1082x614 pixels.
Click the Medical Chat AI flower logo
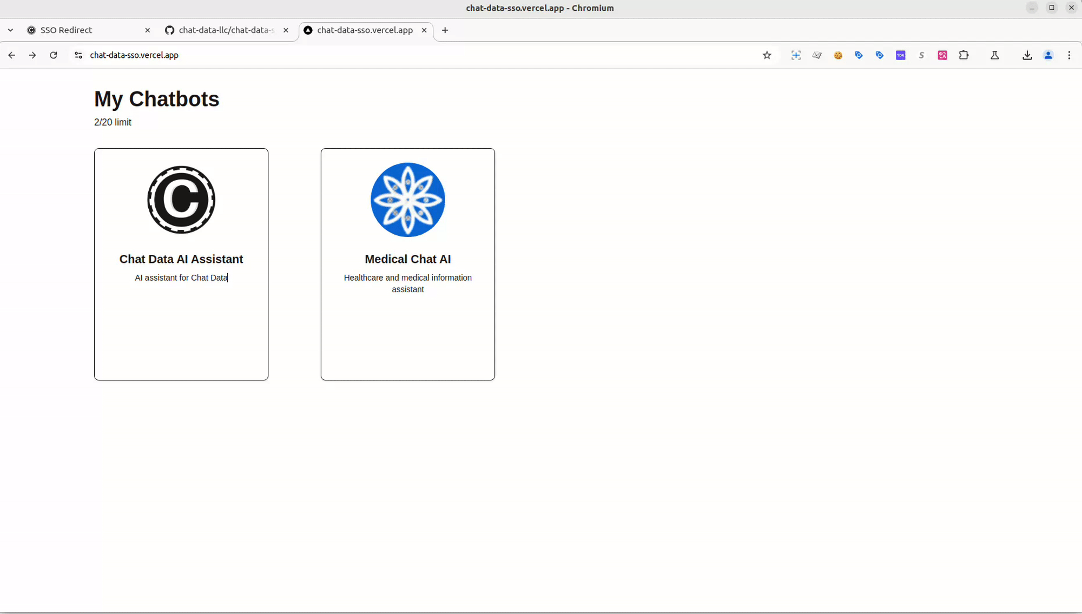(407, 200)
